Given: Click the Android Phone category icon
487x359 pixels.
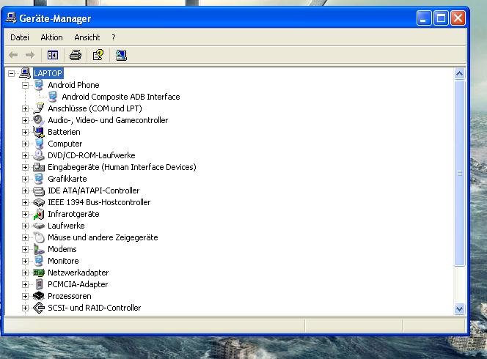Looking at the screenshot, I should pyautogui.click(x=39, y=85).
